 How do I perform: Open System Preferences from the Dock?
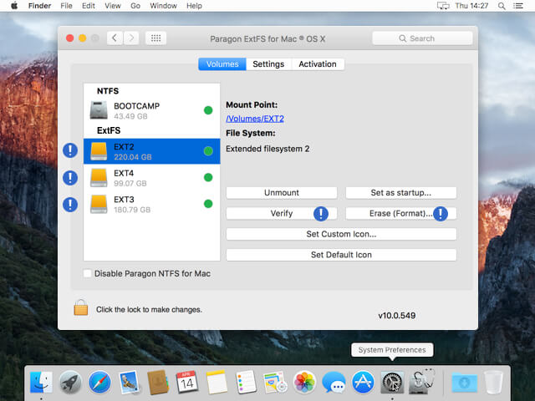[392, 382]
